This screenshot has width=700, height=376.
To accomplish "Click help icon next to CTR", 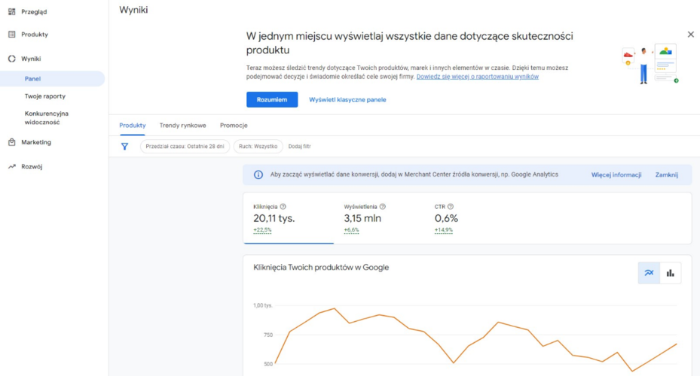I will point(451,207).
